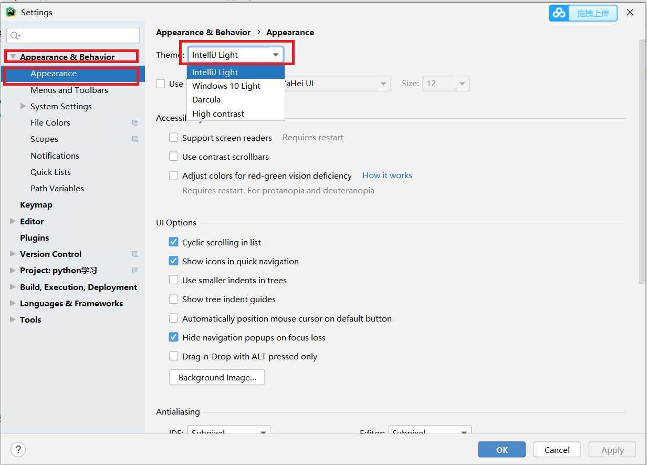Uncheck Cyclic scrolling in list

pyautogui.click(x=173, y=242)
